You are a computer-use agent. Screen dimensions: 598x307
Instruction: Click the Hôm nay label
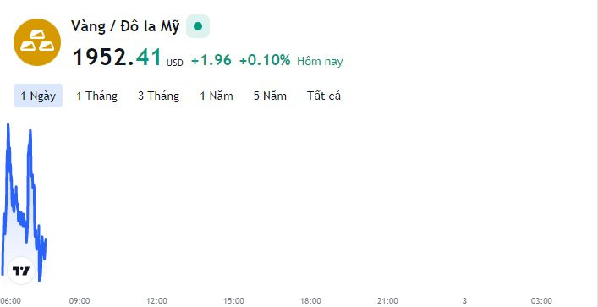pos(320,61)
